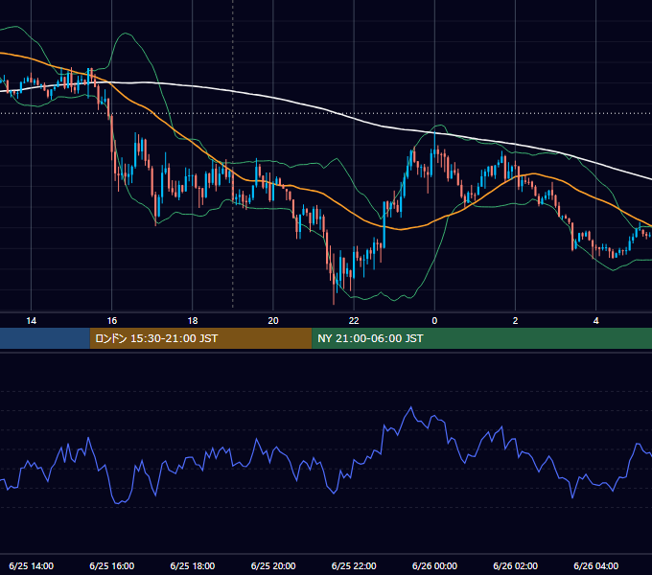
Task: Click the 18 hour label on the time axis
Action: [193, 321]
